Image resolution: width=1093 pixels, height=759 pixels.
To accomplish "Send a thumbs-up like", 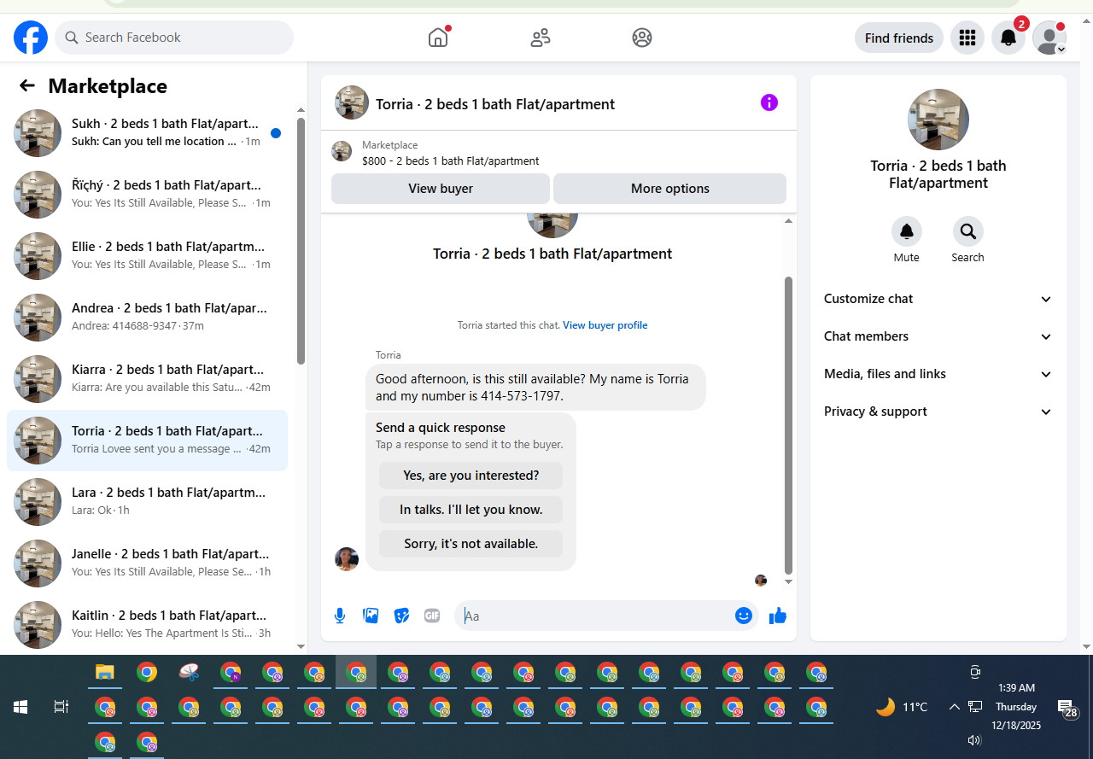I will [x=778, y=616].
